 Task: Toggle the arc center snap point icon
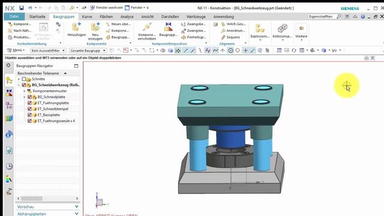[230, 50]
